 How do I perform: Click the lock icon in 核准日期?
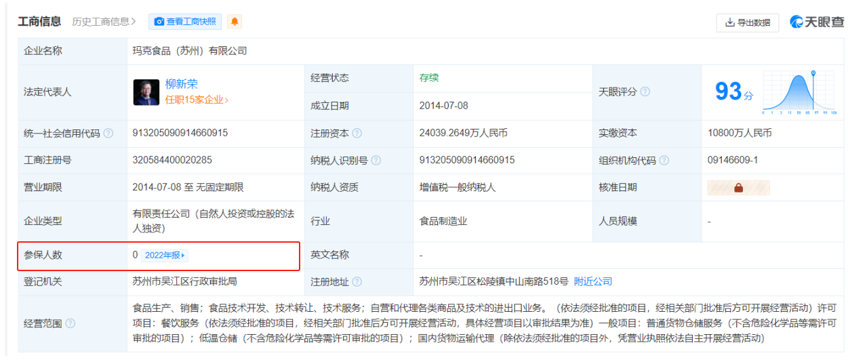point(738,188)
